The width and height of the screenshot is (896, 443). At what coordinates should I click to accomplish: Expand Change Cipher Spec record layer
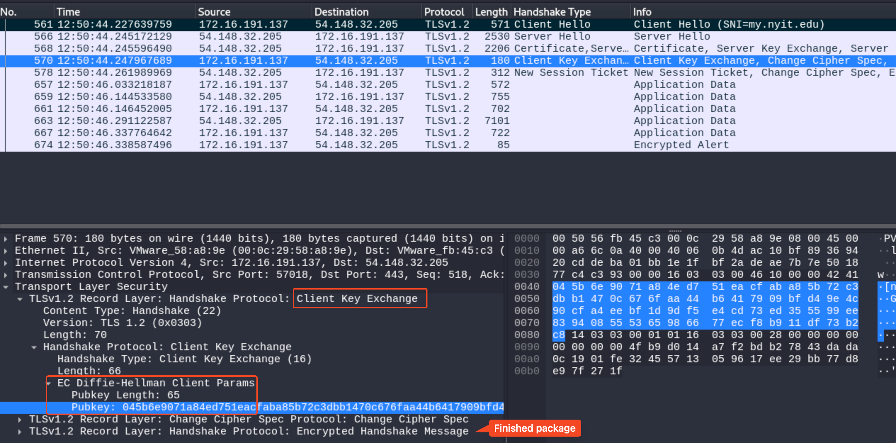[x=20, y=420]
